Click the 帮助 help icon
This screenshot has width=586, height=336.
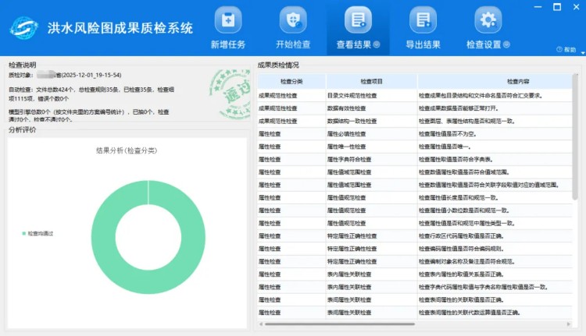point(559,49)
